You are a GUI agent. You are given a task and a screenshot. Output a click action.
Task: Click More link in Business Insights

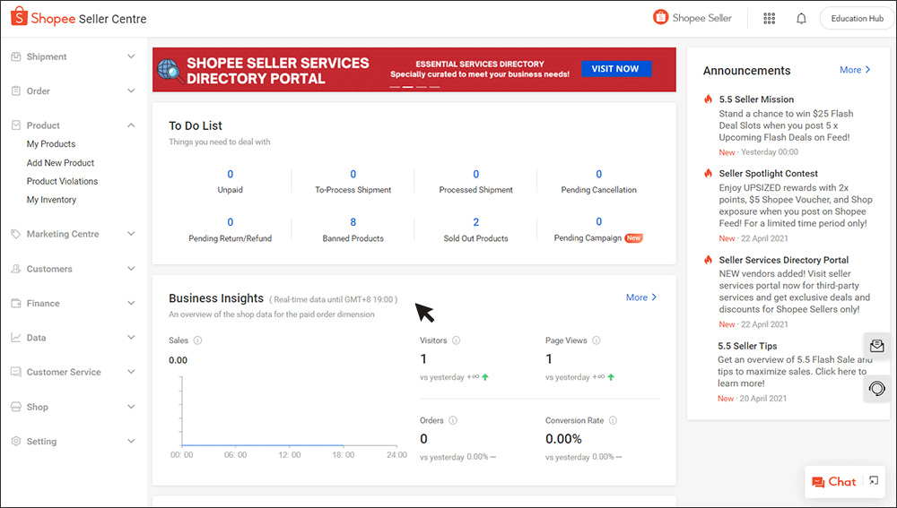click(x=641, y=297)
